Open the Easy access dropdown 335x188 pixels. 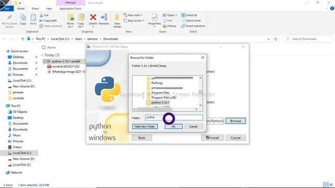coord(134,21)
